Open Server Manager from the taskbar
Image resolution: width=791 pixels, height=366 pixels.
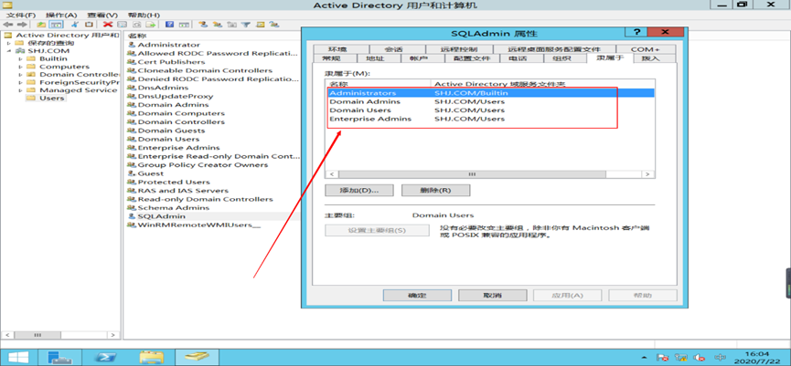(x=60, y=357)
